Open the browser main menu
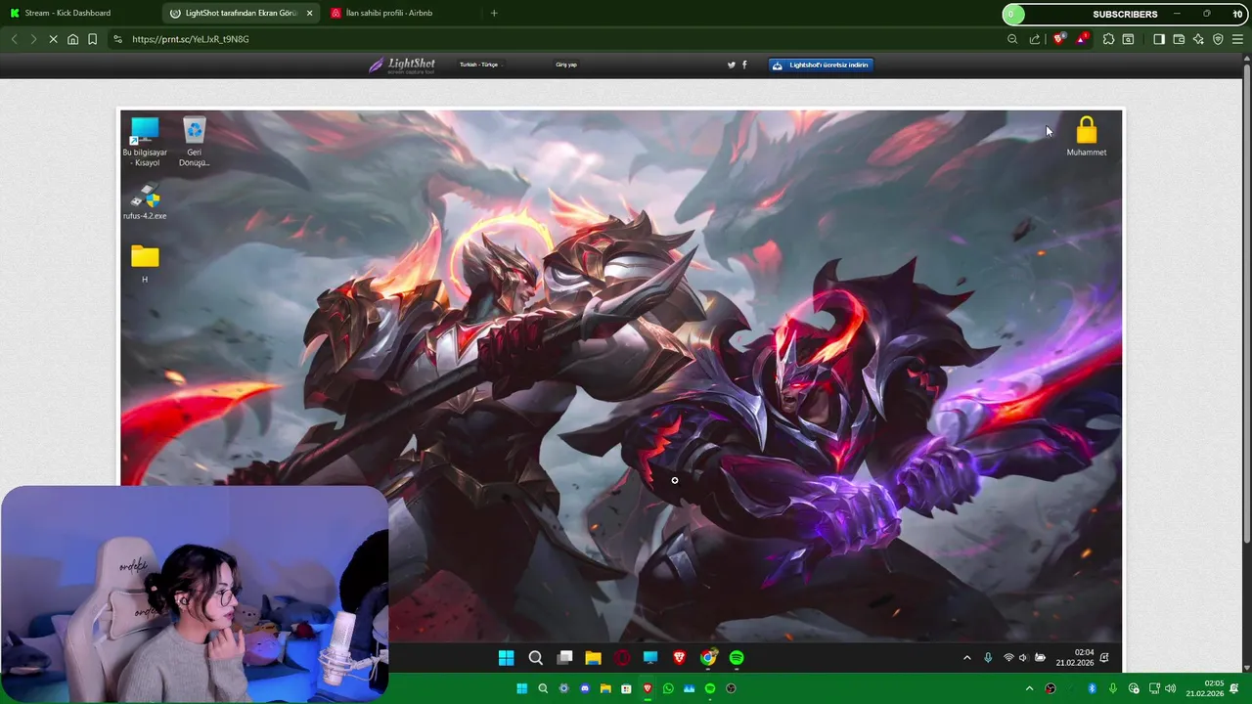 (x=1237, y=39)
